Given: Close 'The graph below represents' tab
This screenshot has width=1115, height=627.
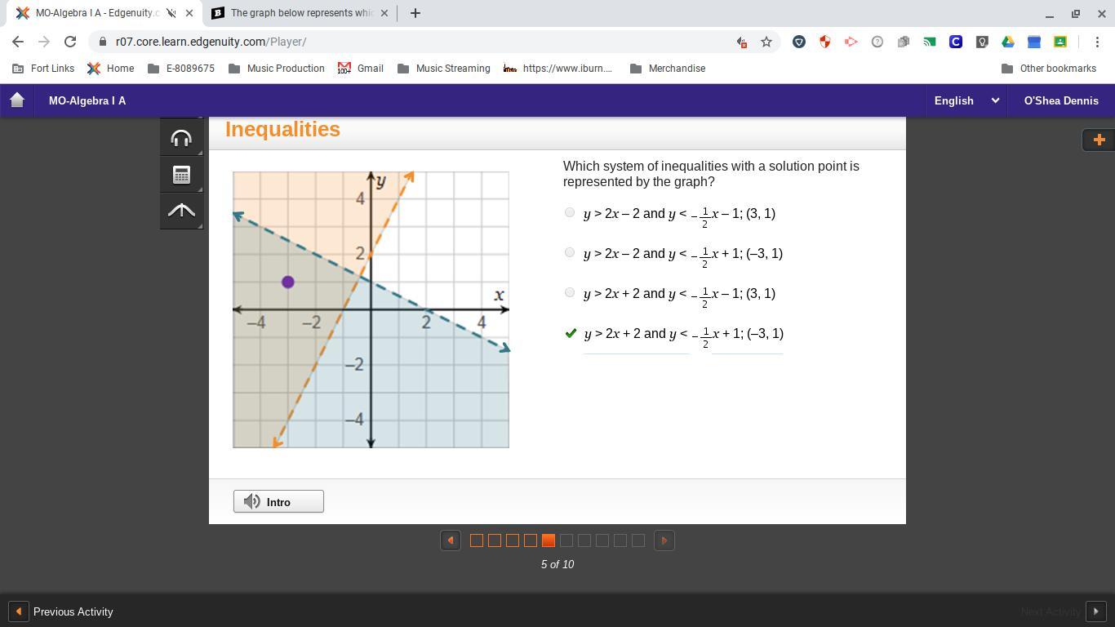Looking at the screenshot, I should (x=384, y=13).
